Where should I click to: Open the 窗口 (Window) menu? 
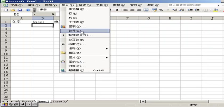click(136, 5)
